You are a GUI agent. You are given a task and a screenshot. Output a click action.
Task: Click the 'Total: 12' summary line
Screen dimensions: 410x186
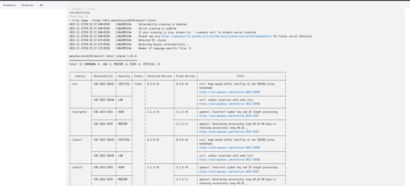(x=115, y=64)
